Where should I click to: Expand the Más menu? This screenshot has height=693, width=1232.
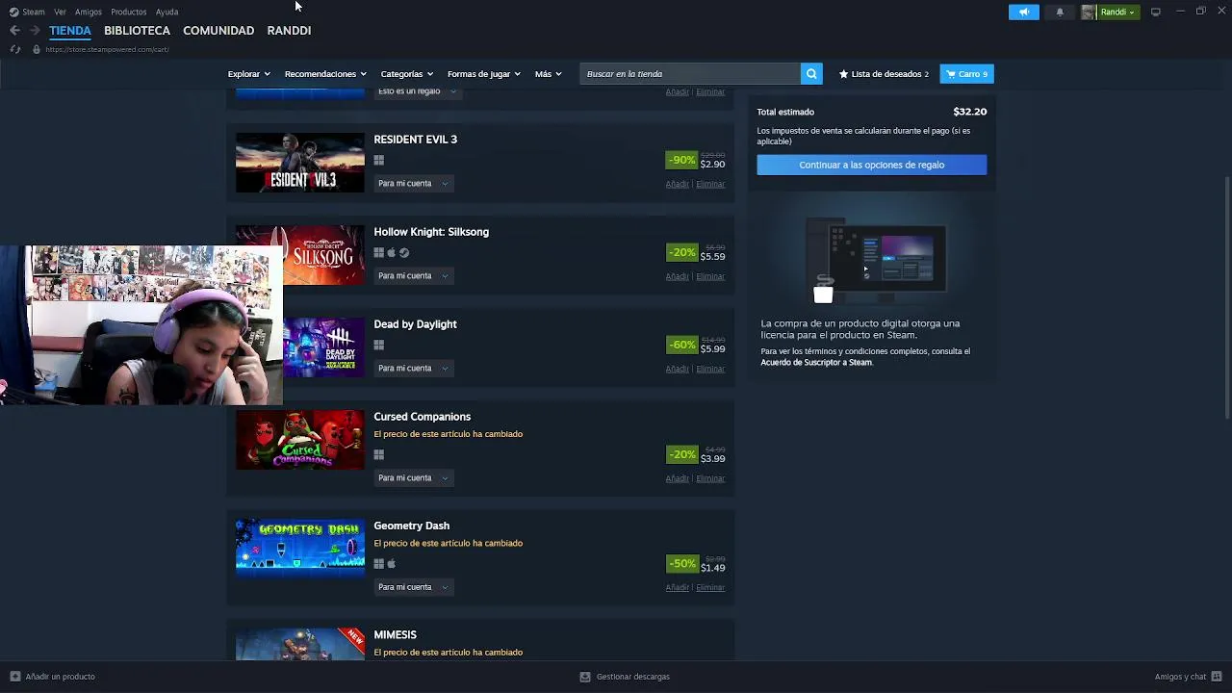pos(548,74)
